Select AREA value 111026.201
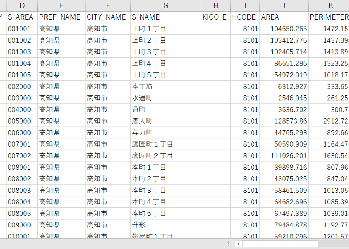349x249 pixels. [284, 156]
